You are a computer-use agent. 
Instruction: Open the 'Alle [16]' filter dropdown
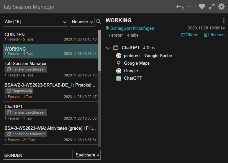[x=36, y=22]
